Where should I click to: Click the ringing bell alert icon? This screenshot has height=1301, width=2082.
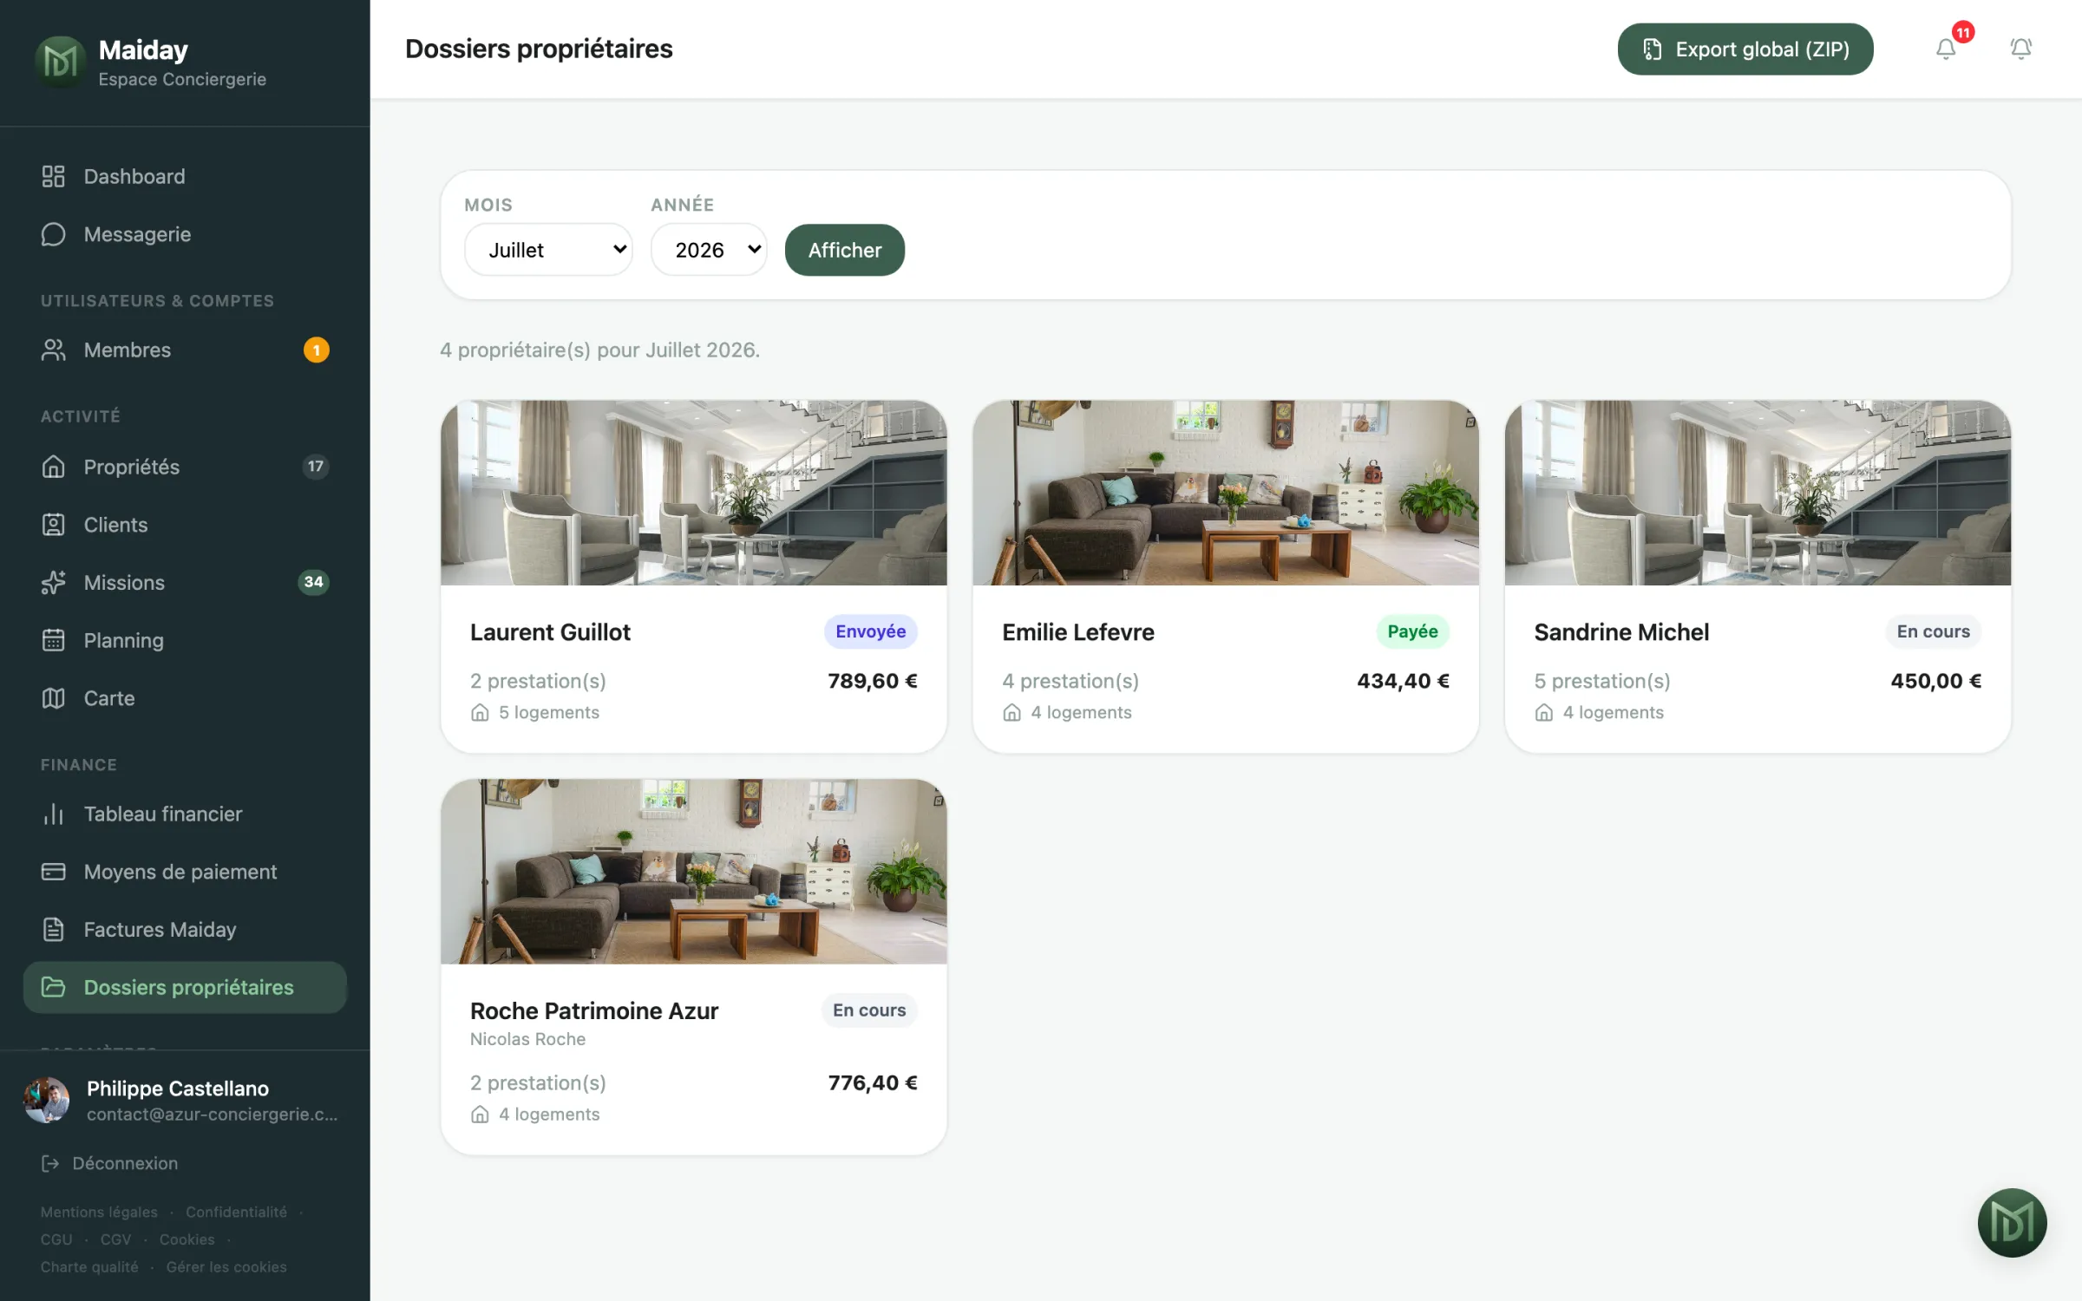pos(2020,49)
